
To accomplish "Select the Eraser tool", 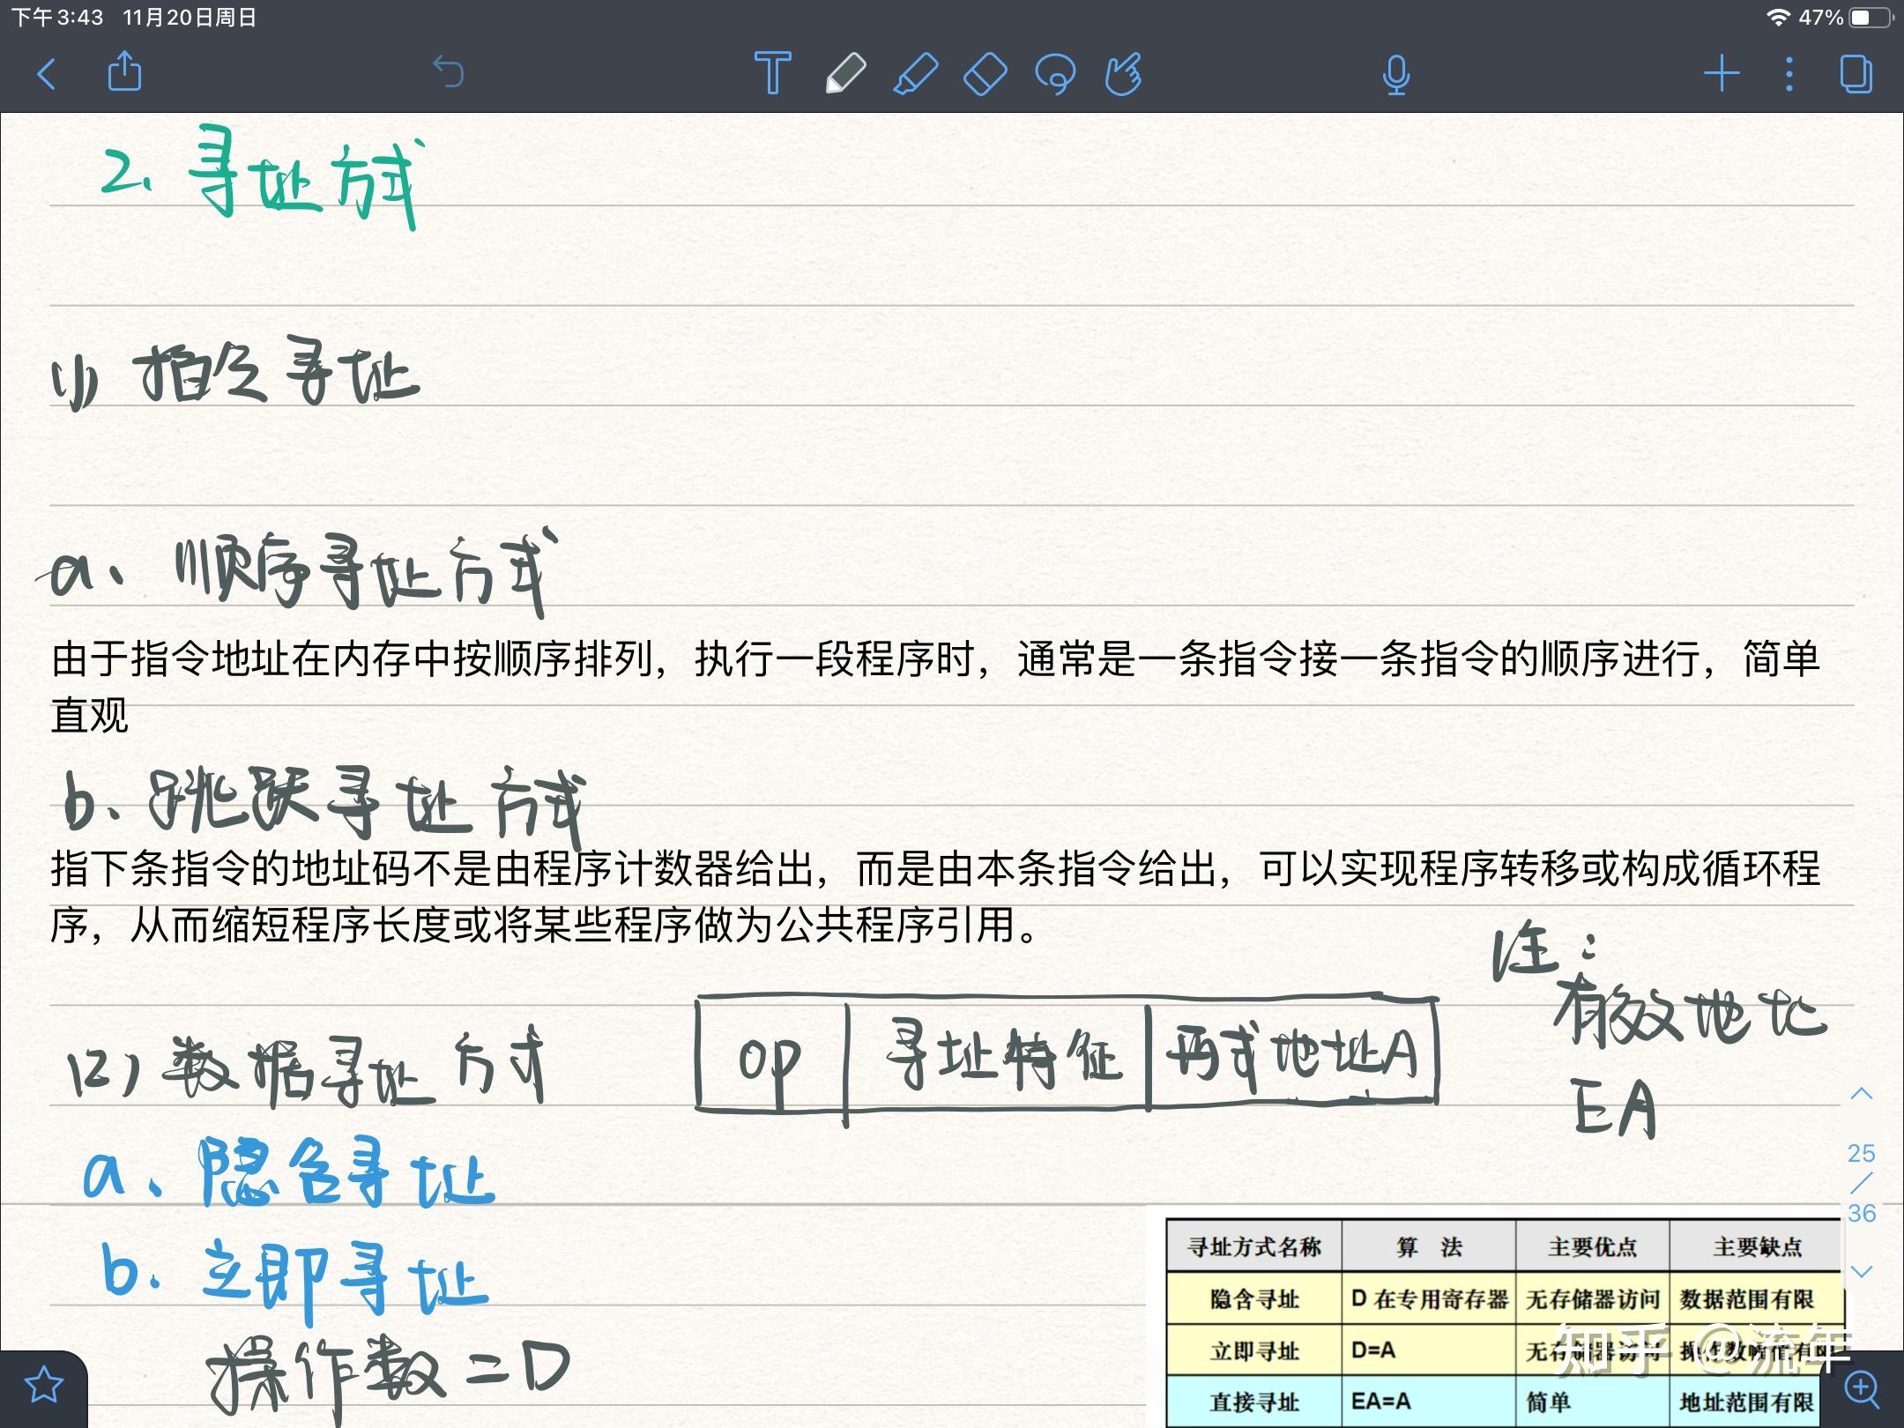I will (985, 73).
